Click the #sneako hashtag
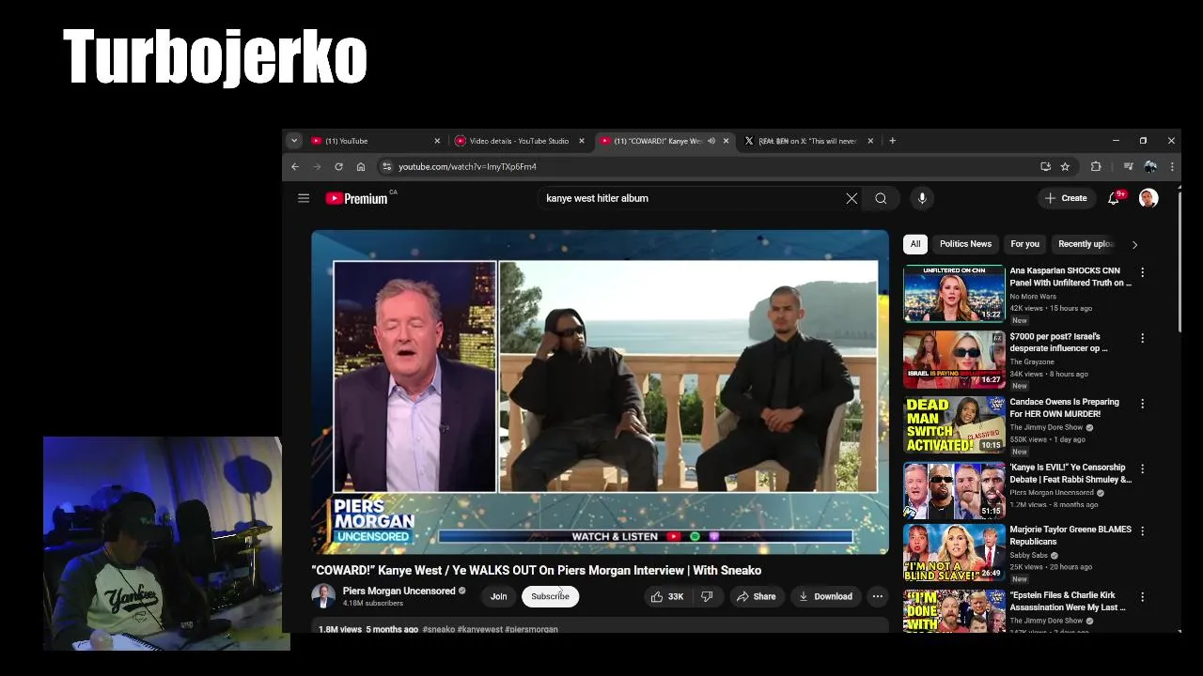Image resolution: width=1203 pixels, height=676 pixels. pyautogui.click(x=439, y=629)
